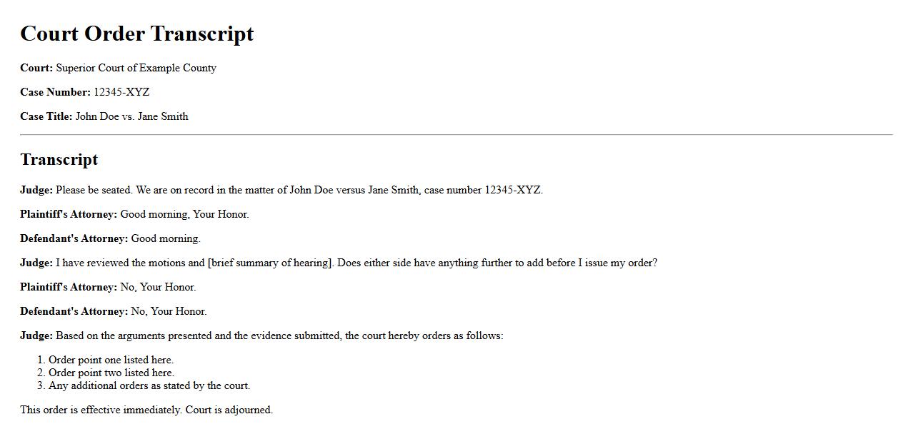The height and width of the screenshot is (429, 913).
Task: Click the Judge's "Please be seated" line
Action: [299, 190]
